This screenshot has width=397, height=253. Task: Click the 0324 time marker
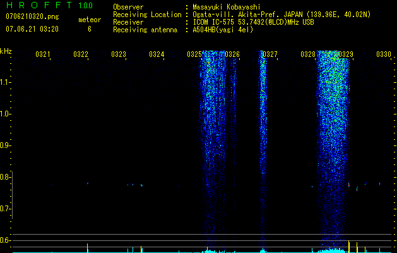(x=157, y=54)
